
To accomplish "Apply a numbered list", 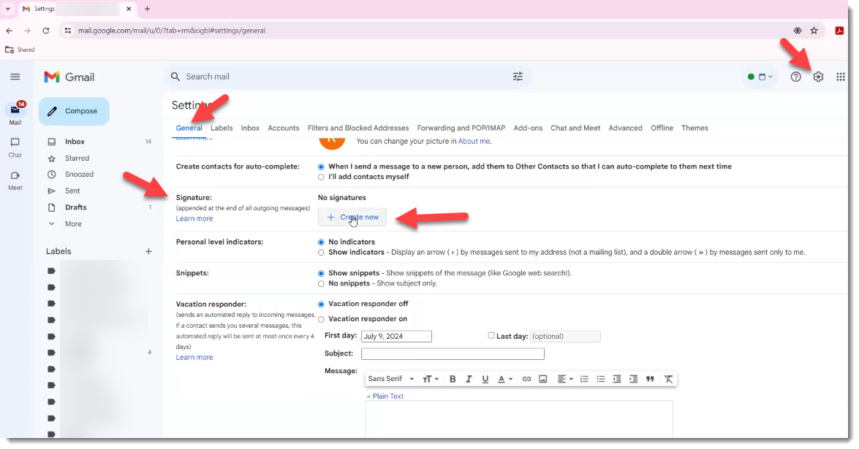I will 584,379.
